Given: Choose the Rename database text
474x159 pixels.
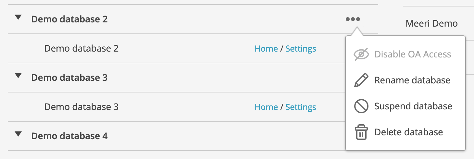Looking at the screenshot, I should 412,80.
